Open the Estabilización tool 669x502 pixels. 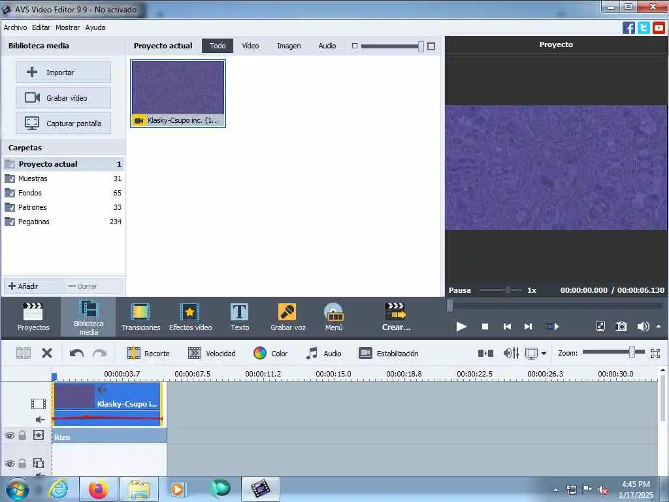tap(389, 354)
